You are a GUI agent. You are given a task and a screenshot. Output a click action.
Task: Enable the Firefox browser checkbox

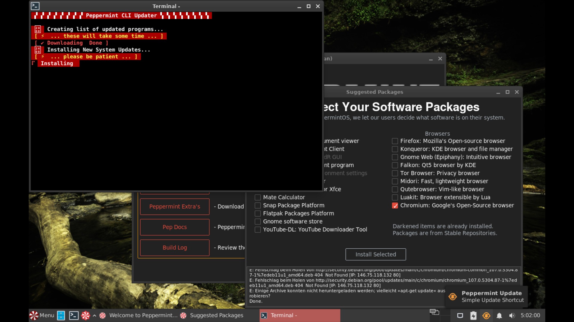395,141
